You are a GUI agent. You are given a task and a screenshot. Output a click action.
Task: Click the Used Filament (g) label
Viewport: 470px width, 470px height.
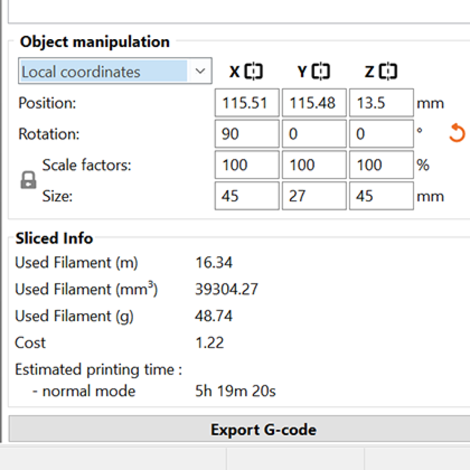74,316
